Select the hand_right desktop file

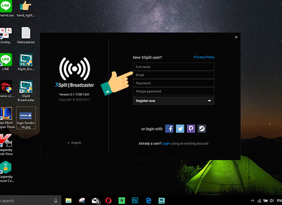(26, 9)
